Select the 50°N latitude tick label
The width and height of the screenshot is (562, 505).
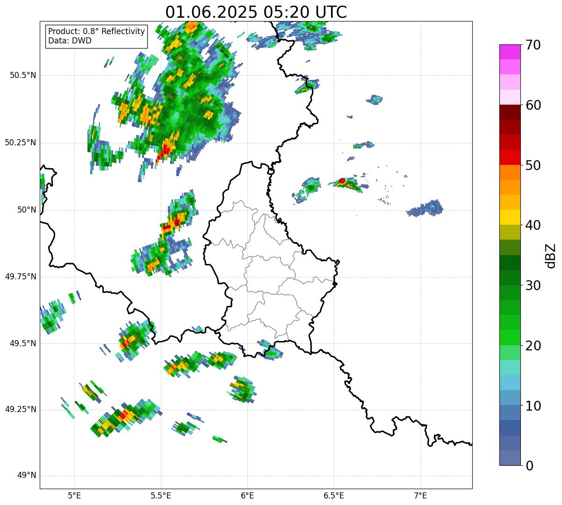click(x=27, y=210)
